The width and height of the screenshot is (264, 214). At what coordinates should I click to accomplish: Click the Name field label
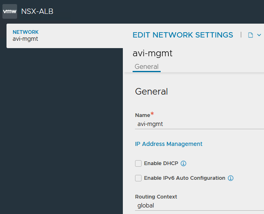[x=142, y=115]
